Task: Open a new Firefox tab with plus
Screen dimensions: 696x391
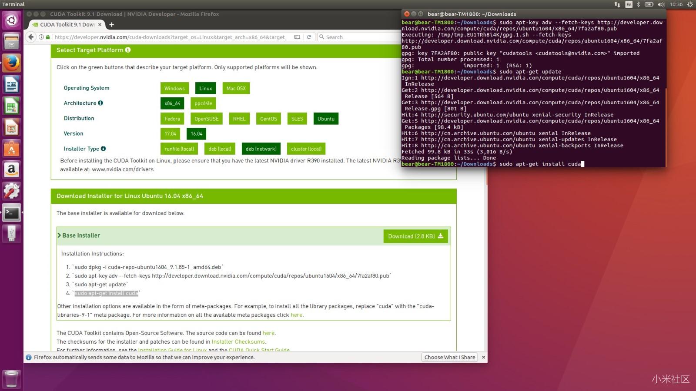Action: [111, 25]
